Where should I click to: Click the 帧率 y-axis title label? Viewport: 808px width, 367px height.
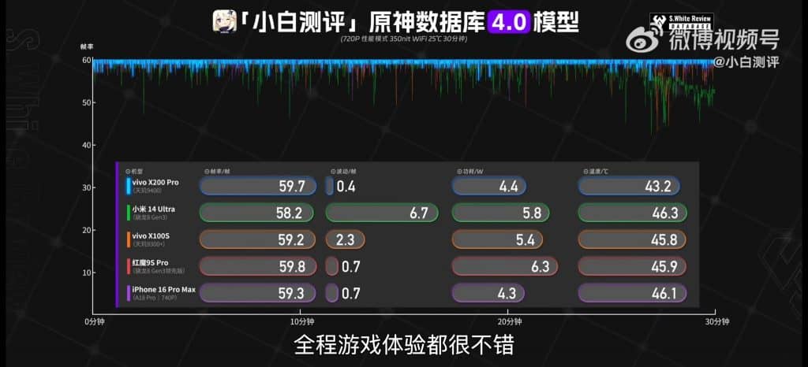[86, 46]
